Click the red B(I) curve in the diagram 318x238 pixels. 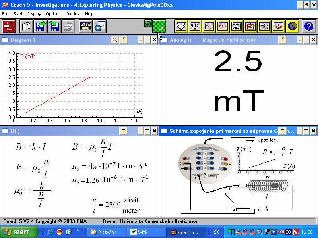(x=67, y=90)
